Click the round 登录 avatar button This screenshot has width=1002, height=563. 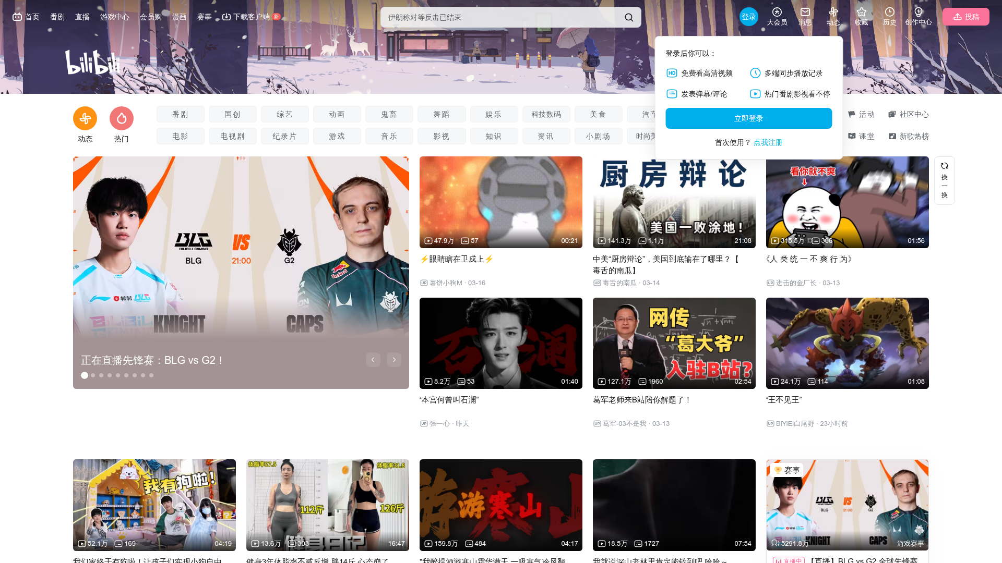[749, 17]
